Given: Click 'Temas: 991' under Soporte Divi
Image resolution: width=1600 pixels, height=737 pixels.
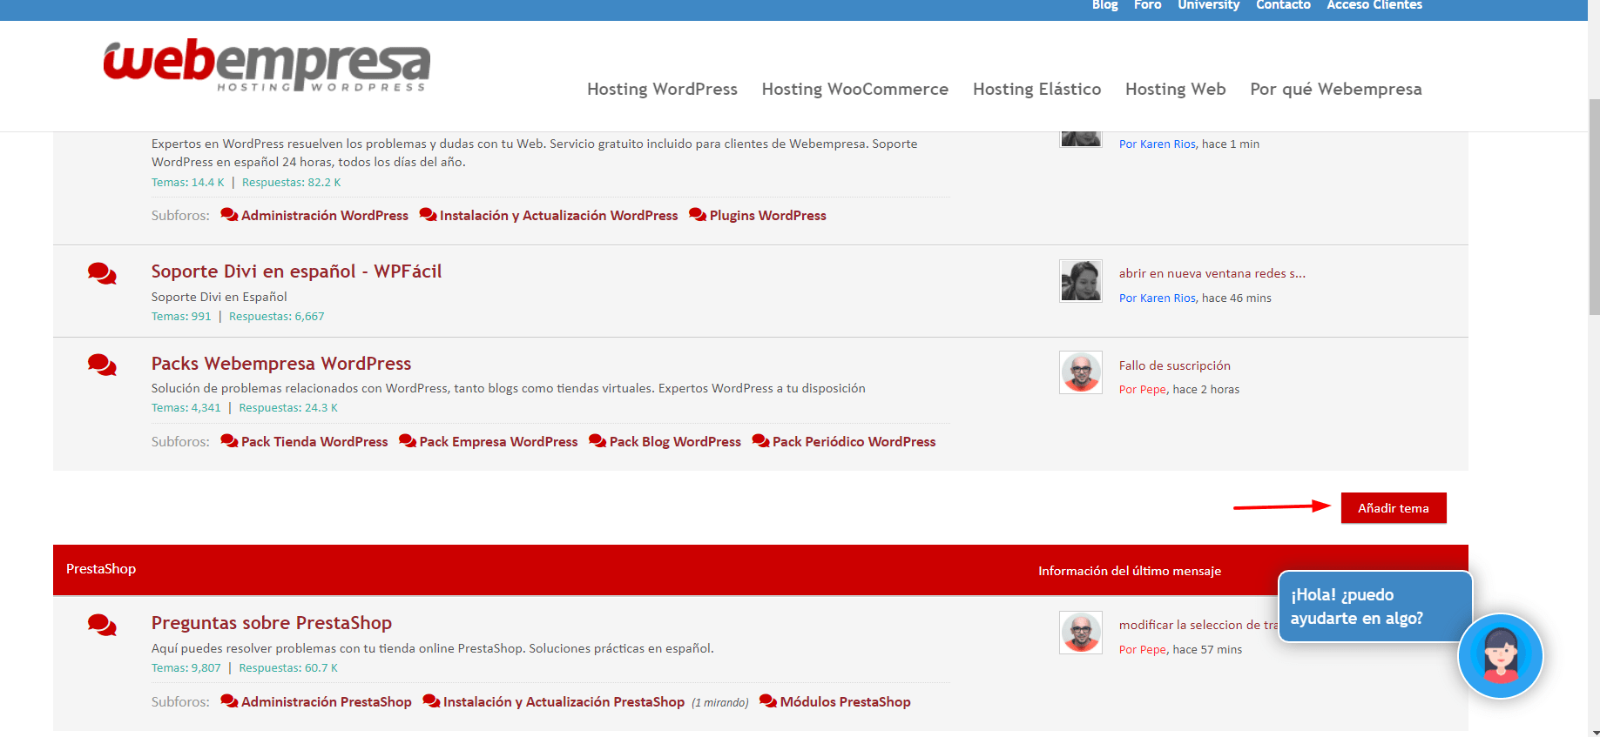Looking at the screenshot, I should 181,317.
